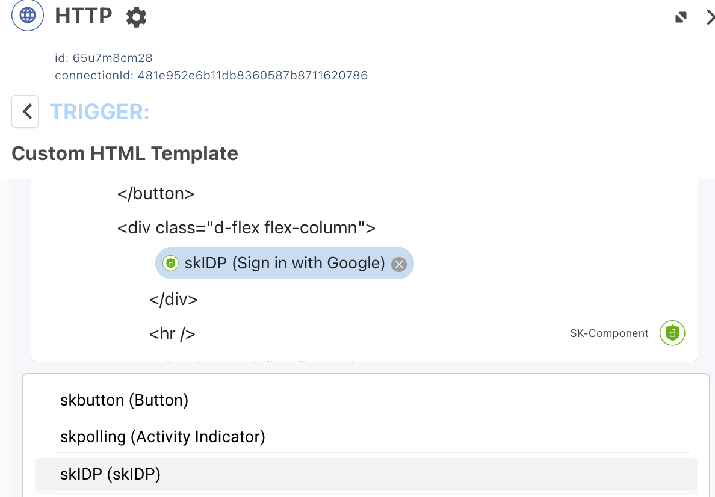This screenshot has height=497, width=715.
Task: Click the shield icon inside skIDP chip
Action: click(171, 264)
